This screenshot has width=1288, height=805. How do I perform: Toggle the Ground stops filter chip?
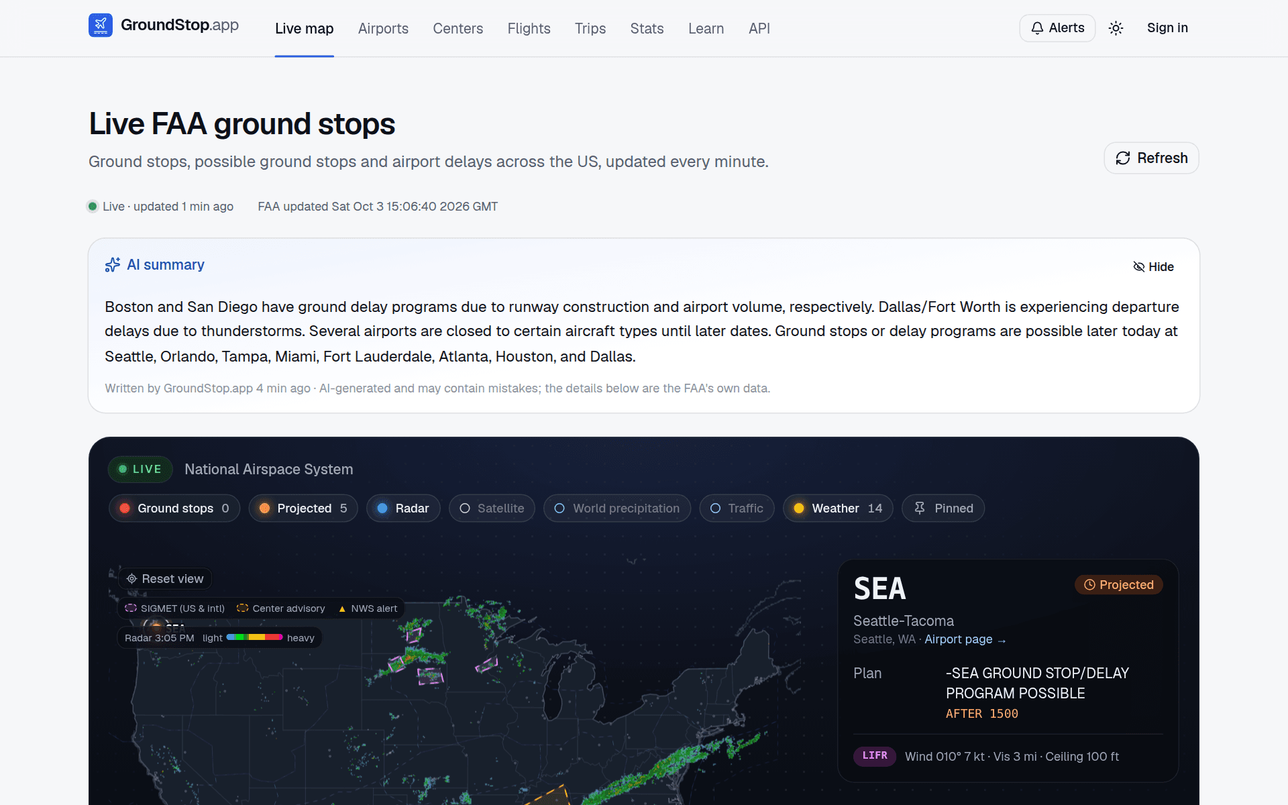point(174,508)
